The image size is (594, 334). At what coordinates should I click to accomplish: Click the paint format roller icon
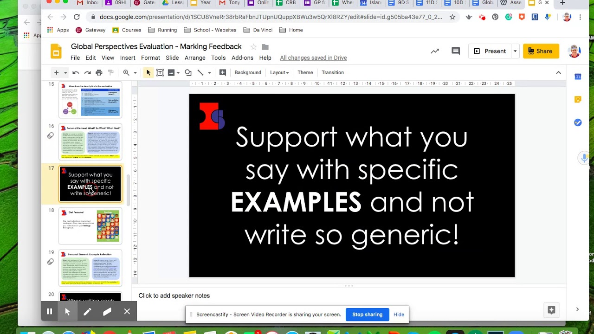(x=110, y=72)
